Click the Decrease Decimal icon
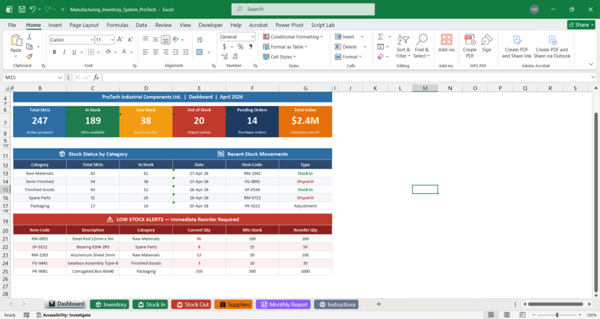This screenshot has height=319, width=600. [x=234, y=56]
